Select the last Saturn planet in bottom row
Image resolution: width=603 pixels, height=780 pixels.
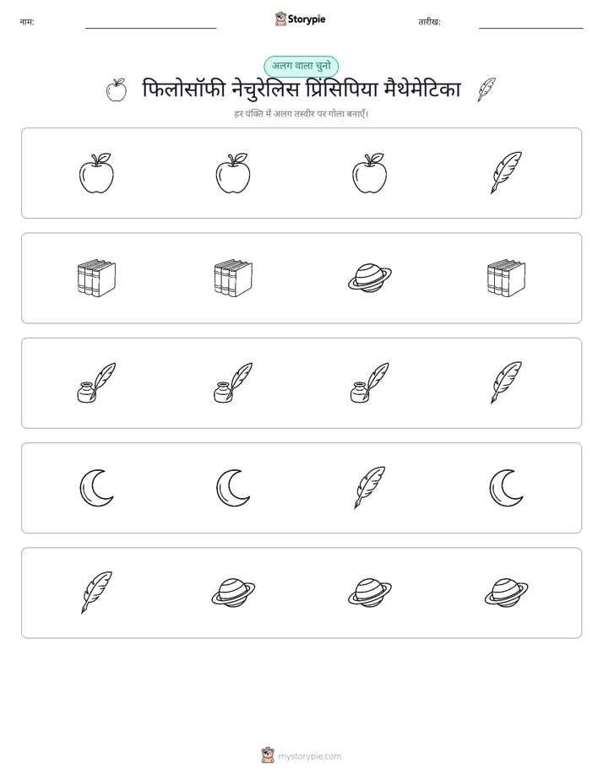tap(506, 593)
